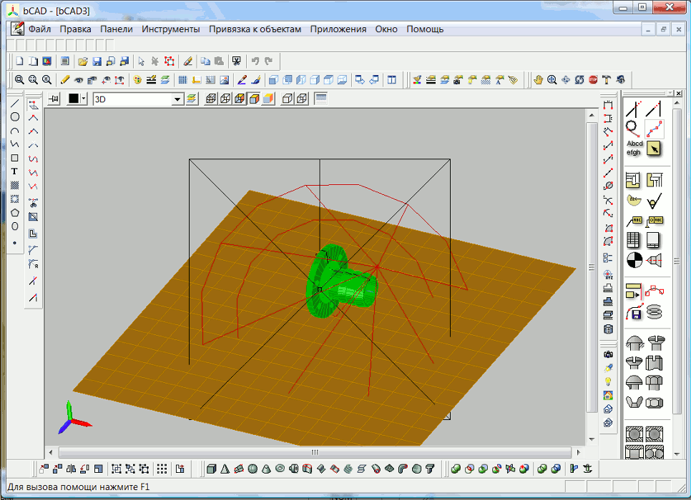Click the Abcd efgh text style icon
Viewport: 691px width, 500px height.
634,149
